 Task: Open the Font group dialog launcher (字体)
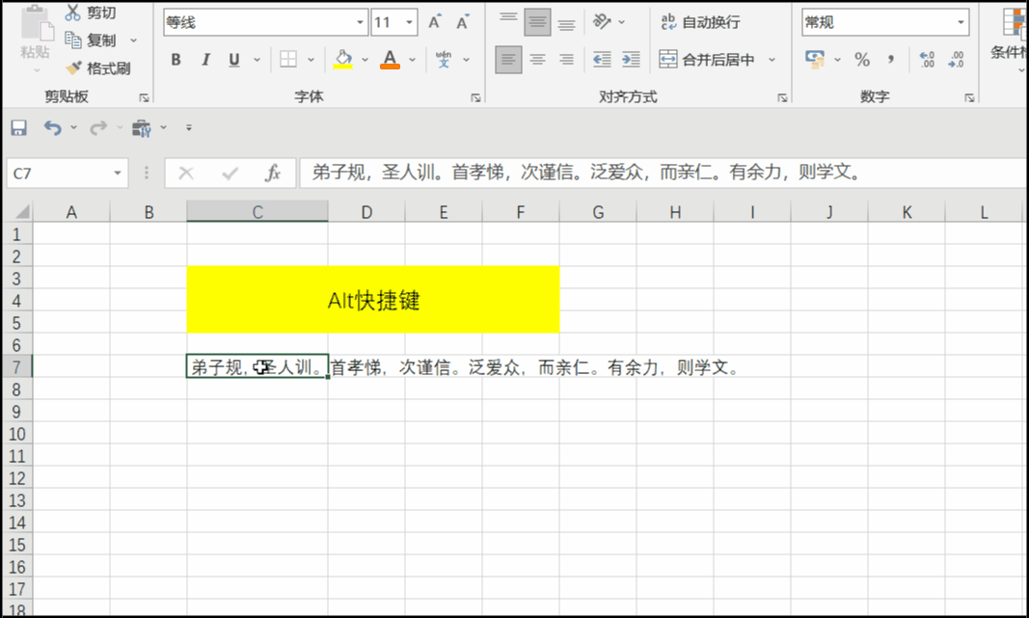click(x=475, y=97)
